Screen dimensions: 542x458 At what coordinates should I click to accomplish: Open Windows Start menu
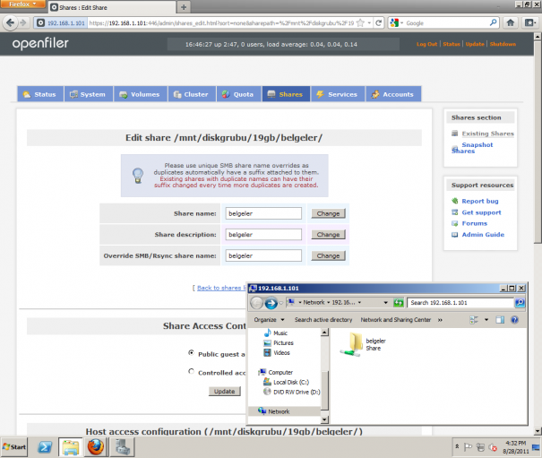[13, 447]
